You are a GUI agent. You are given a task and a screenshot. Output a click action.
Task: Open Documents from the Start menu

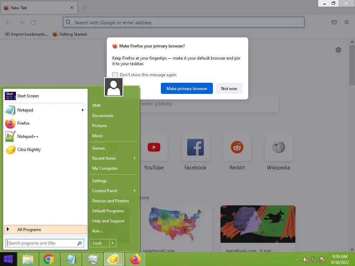(103, 116)
